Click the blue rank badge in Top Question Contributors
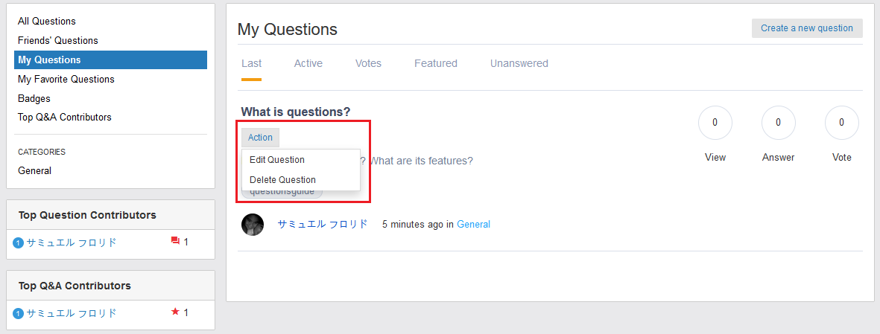 pos(19,243)
